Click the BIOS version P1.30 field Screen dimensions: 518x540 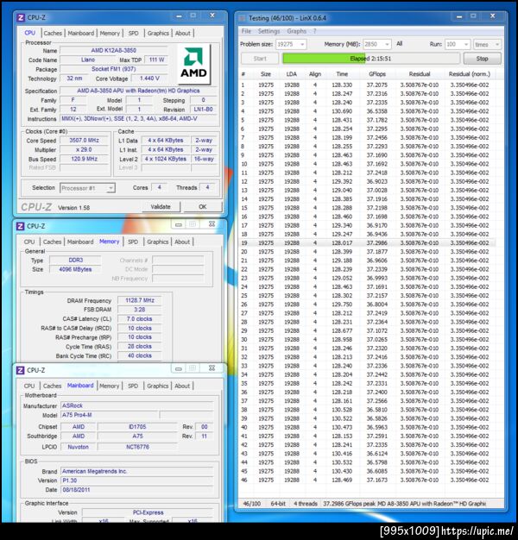click(136, 480)
